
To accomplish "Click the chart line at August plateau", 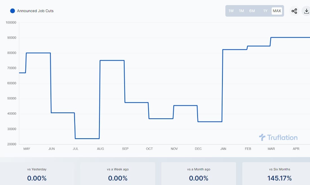I will (112, 61).
